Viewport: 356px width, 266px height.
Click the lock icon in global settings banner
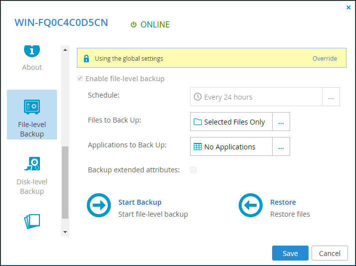tap(86, 58)
